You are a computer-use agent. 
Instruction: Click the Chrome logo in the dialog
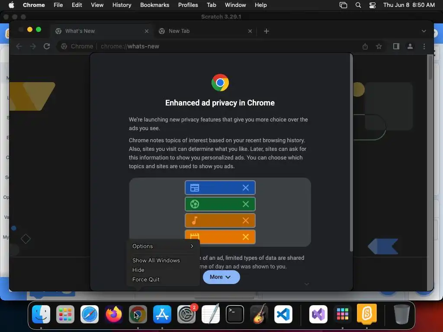220,83
